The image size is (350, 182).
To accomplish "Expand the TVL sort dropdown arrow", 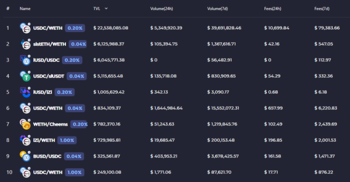I will [x=106, y=8].
